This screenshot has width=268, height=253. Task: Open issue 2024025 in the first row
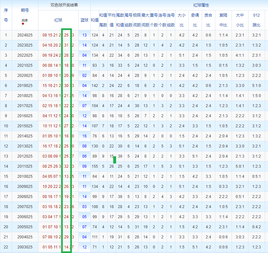[25, 35]
